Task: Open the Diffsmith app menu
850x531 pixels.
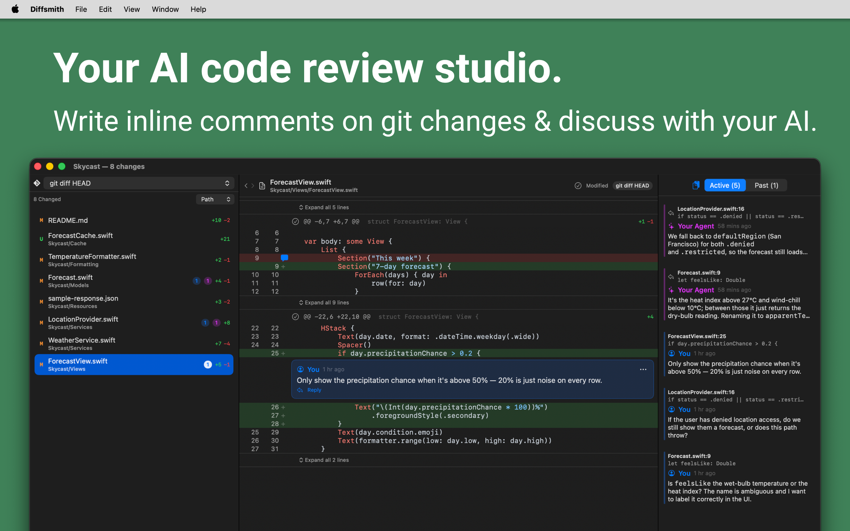Action: (x=47, y=9)
